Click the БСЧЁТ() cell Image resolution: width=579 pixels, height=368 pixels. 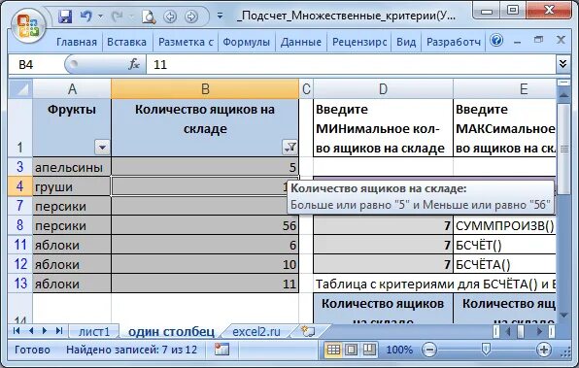[505, 245]
